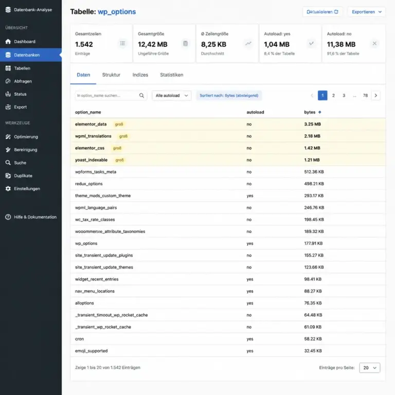Sort by autoload column header

(255, 112)
